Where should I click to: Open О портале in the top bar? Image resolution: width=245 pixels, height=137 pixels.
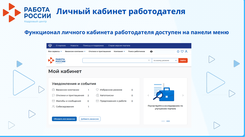coord(61,45)
